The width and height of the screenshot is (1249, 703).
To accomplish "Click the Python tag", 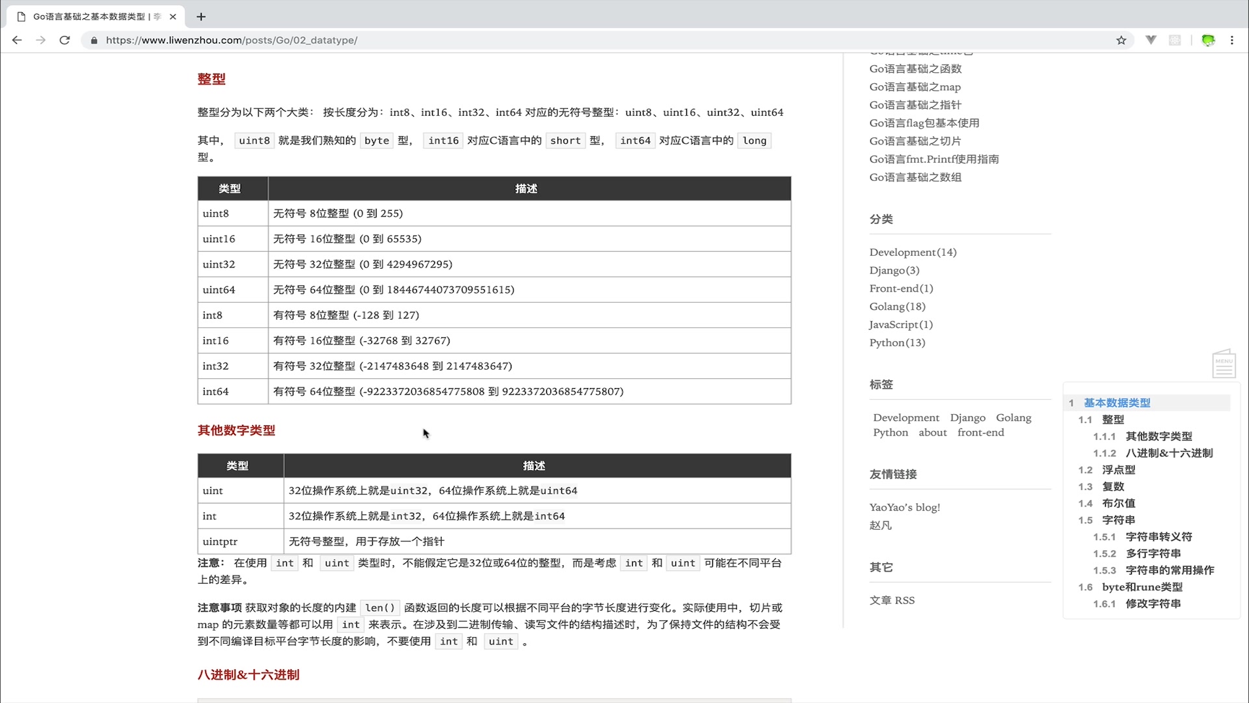I will 890,432.
